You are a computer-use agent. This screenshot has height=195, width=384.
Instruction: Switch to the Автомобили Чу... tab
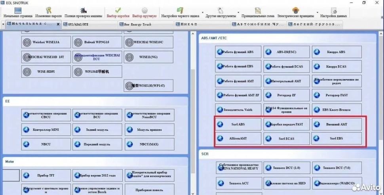pyautogui.click(x=259, y=25)
